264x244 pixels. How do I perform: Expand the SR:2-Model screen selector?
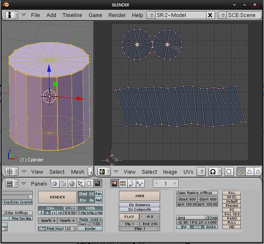151,15
